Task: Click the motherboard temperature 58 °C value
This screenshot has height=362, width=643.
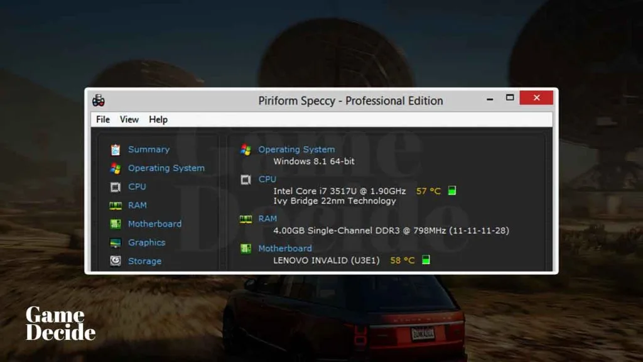Action: [x=403, y=260]
